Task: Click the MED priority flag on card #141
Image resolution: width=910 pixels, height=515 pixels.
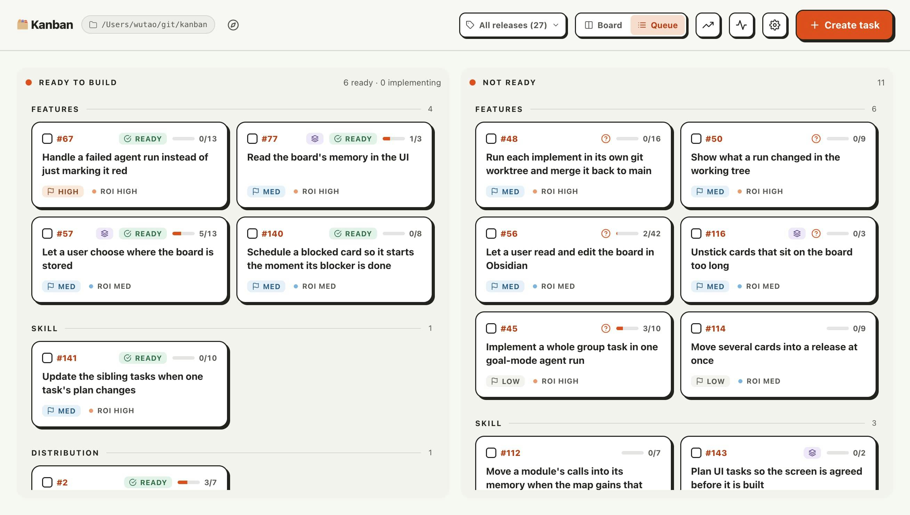Action: (x=61, y=411)
